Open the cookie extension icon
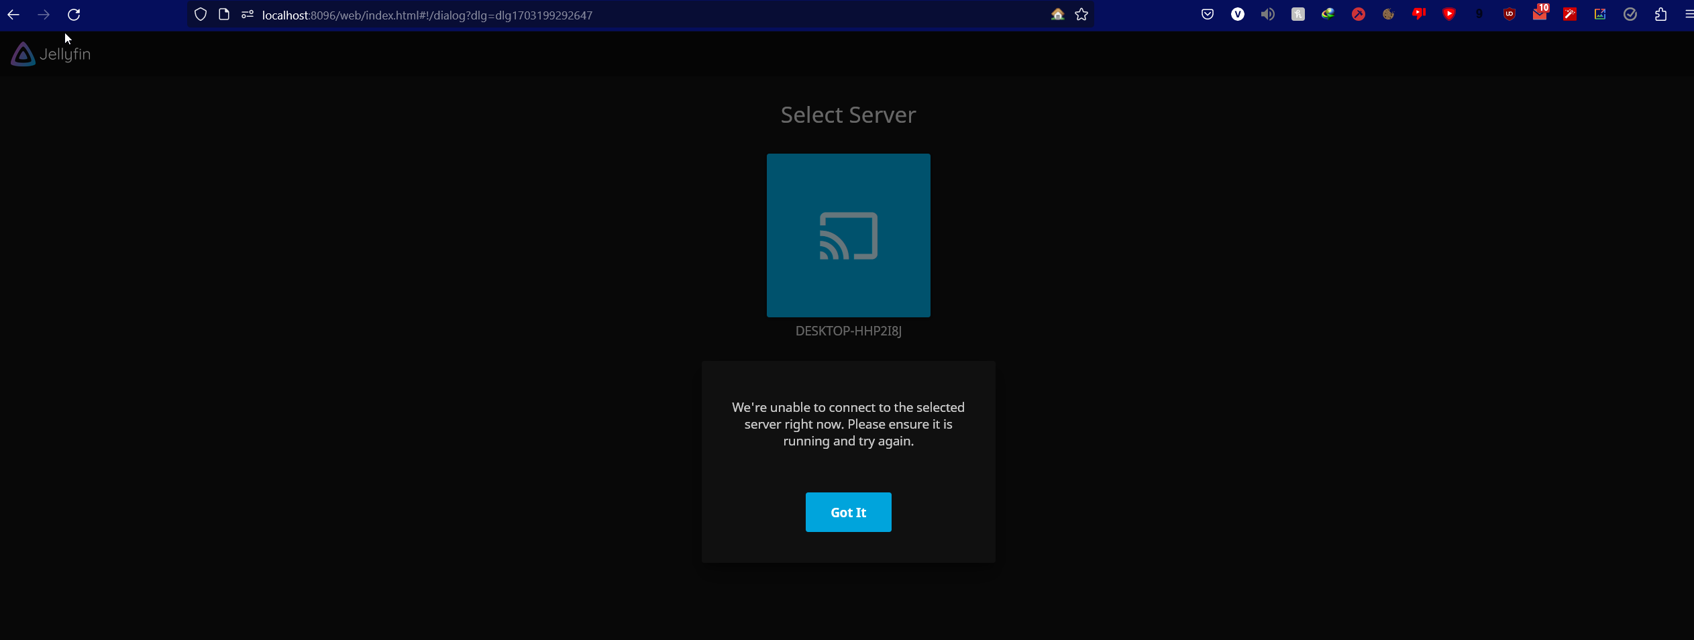Viewport: 1694px width, 640px height. (1389, 15)
